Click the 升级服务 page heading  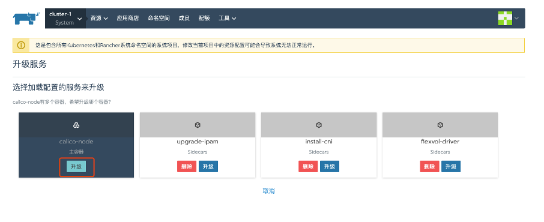coord(29,64)
